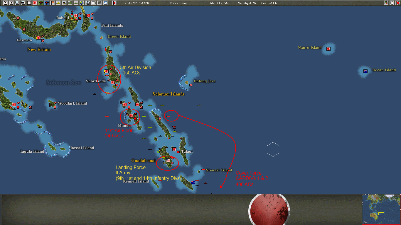Select the Japanese base flag at Tulagi
The image size is (401, 225).
tap(174, 149)
